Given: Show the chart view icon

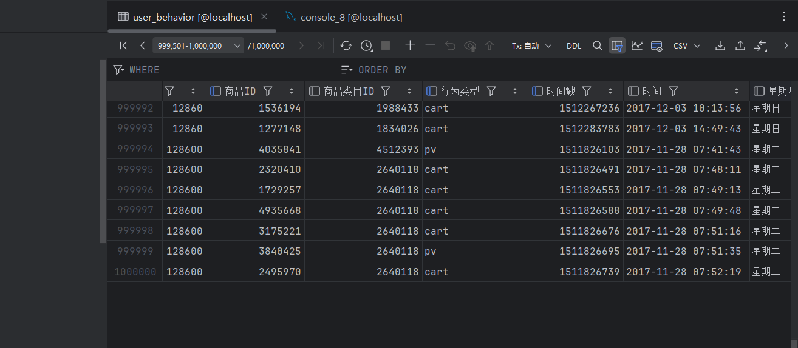Looking at the screenshot, I should click(637, 45).
